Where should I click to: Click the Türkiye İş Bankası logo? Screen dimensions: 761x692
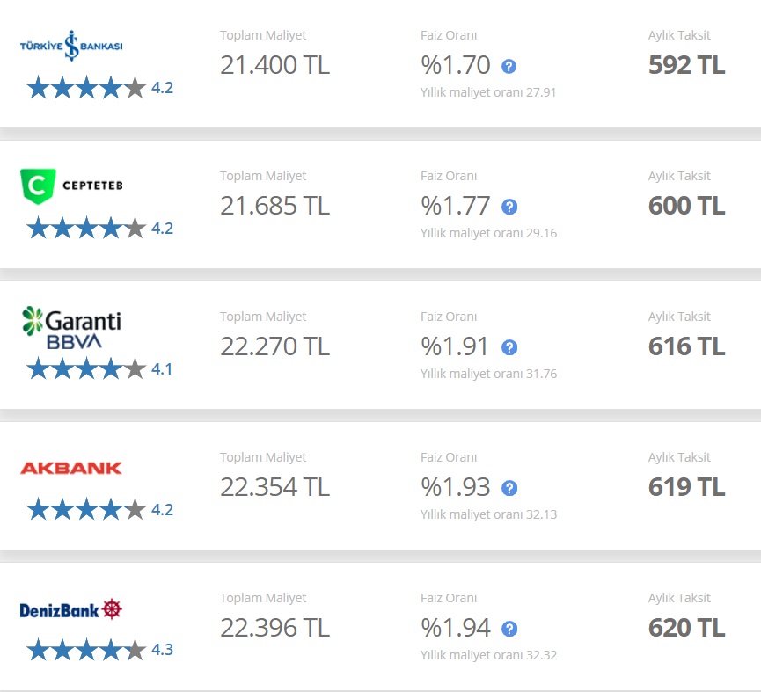[x=71, y=46]
